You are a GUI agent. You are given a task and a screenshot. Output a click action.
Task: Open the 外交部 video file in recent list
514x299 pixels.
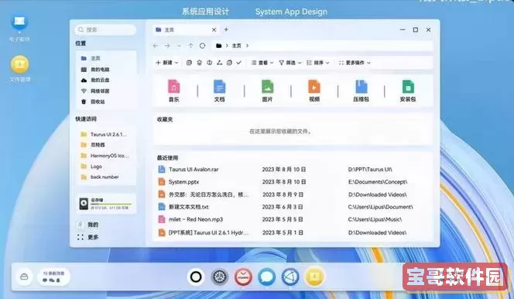pyautogui.click(x=204, y=194)
